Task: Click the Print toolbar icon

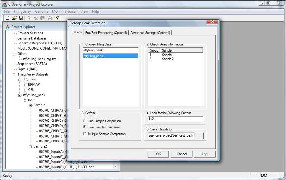Action: 50,18
